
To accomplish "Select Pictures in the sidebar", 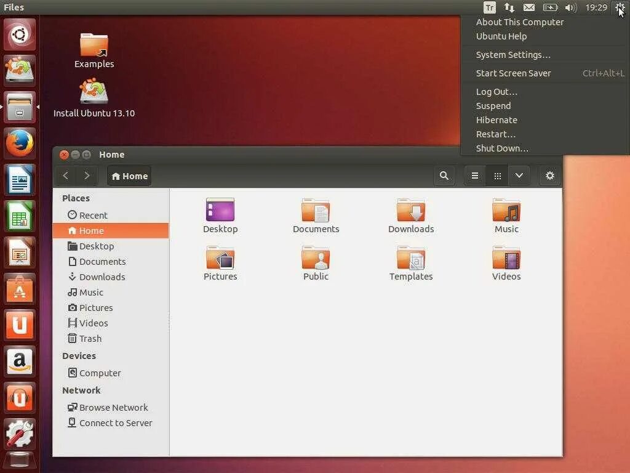I will point(111,308).
